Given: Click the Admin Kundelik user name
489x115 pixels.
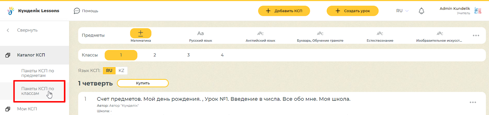Looking at the screenshot, I should point(455,9).
